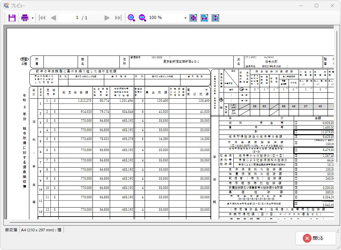Go to the next page
Screen dimensions: 341x250
pos(107,18)
